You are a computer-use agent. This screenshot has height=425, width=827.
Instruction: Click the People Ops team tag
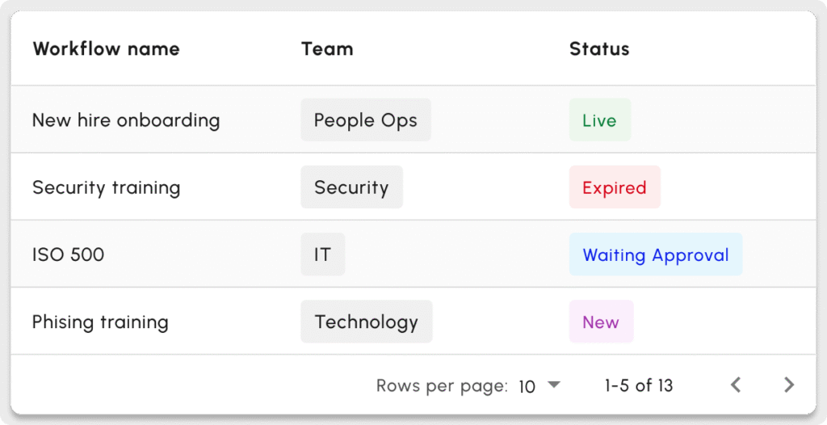coord(366,120)
